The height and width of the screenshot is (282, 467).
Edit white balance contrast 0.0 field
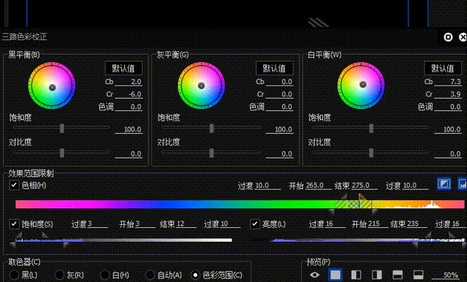[448, 154]
